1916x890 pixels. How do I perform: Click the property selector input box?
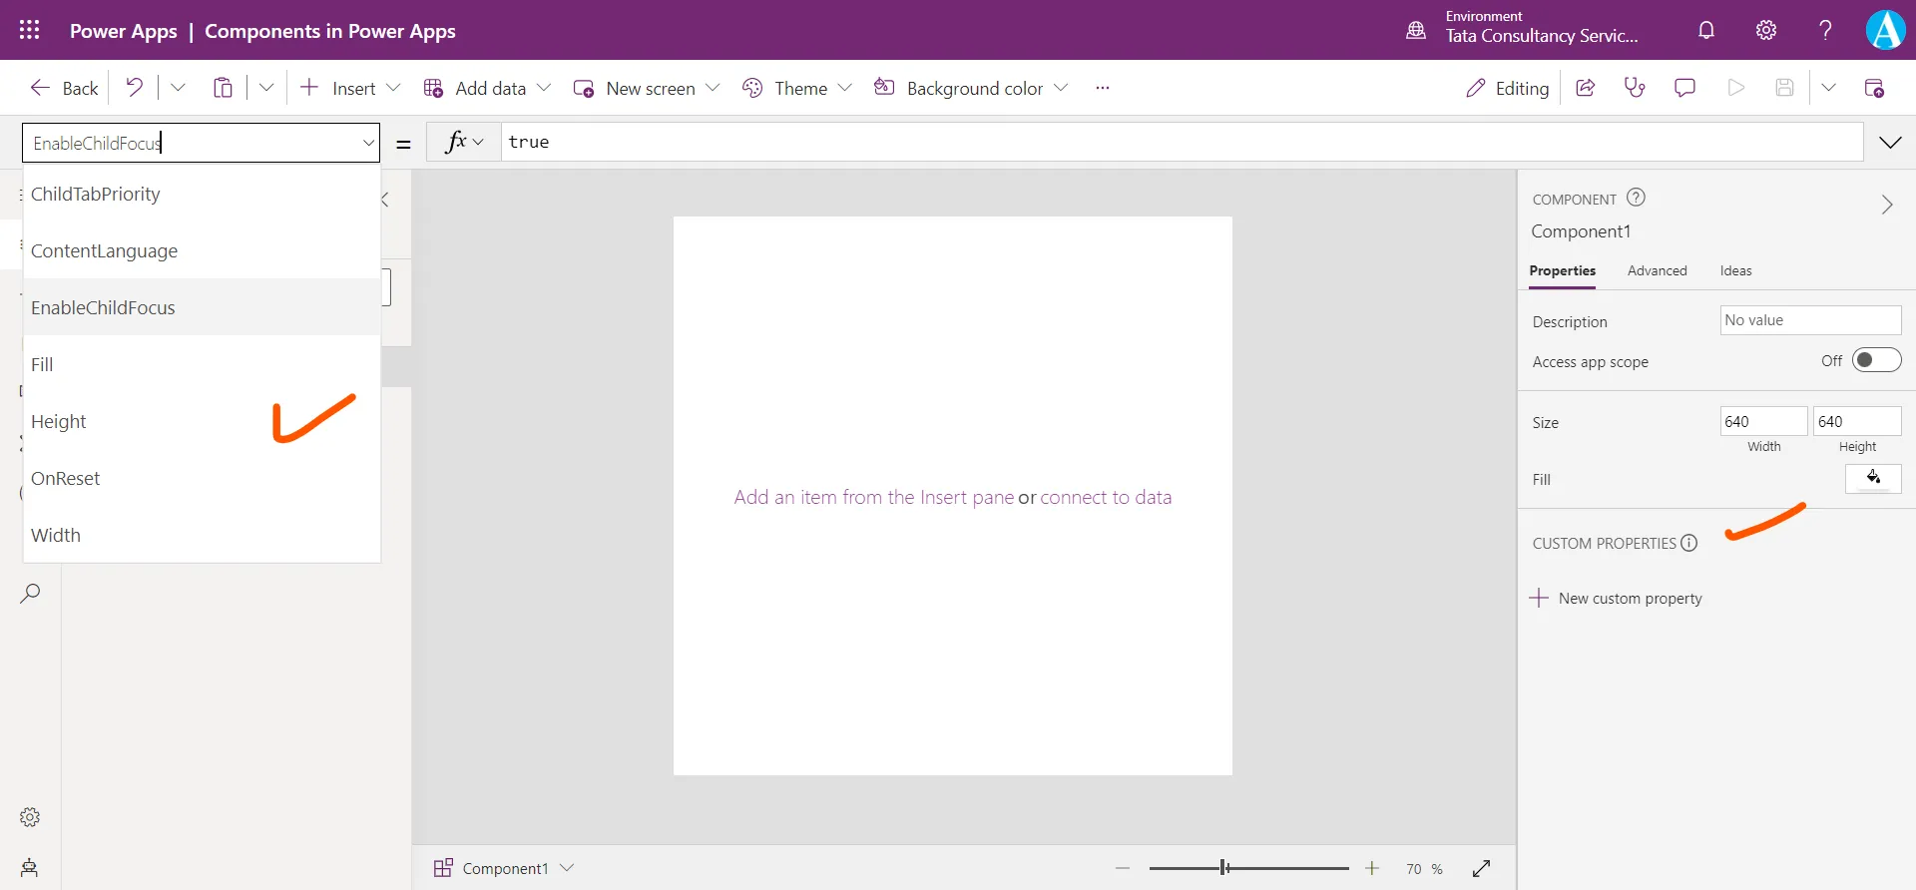(201, 143)
